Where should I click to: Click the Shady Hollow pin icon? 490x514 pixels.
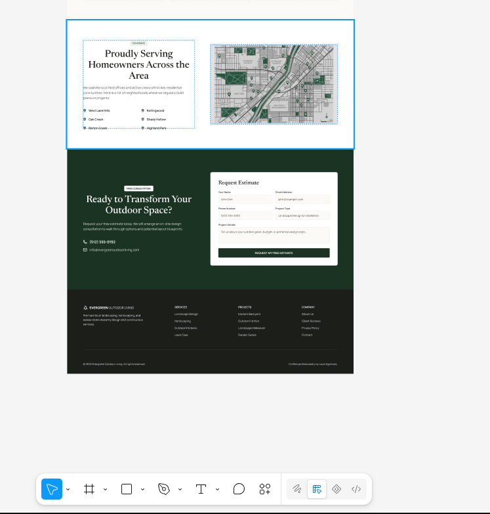tap(143, 119)
